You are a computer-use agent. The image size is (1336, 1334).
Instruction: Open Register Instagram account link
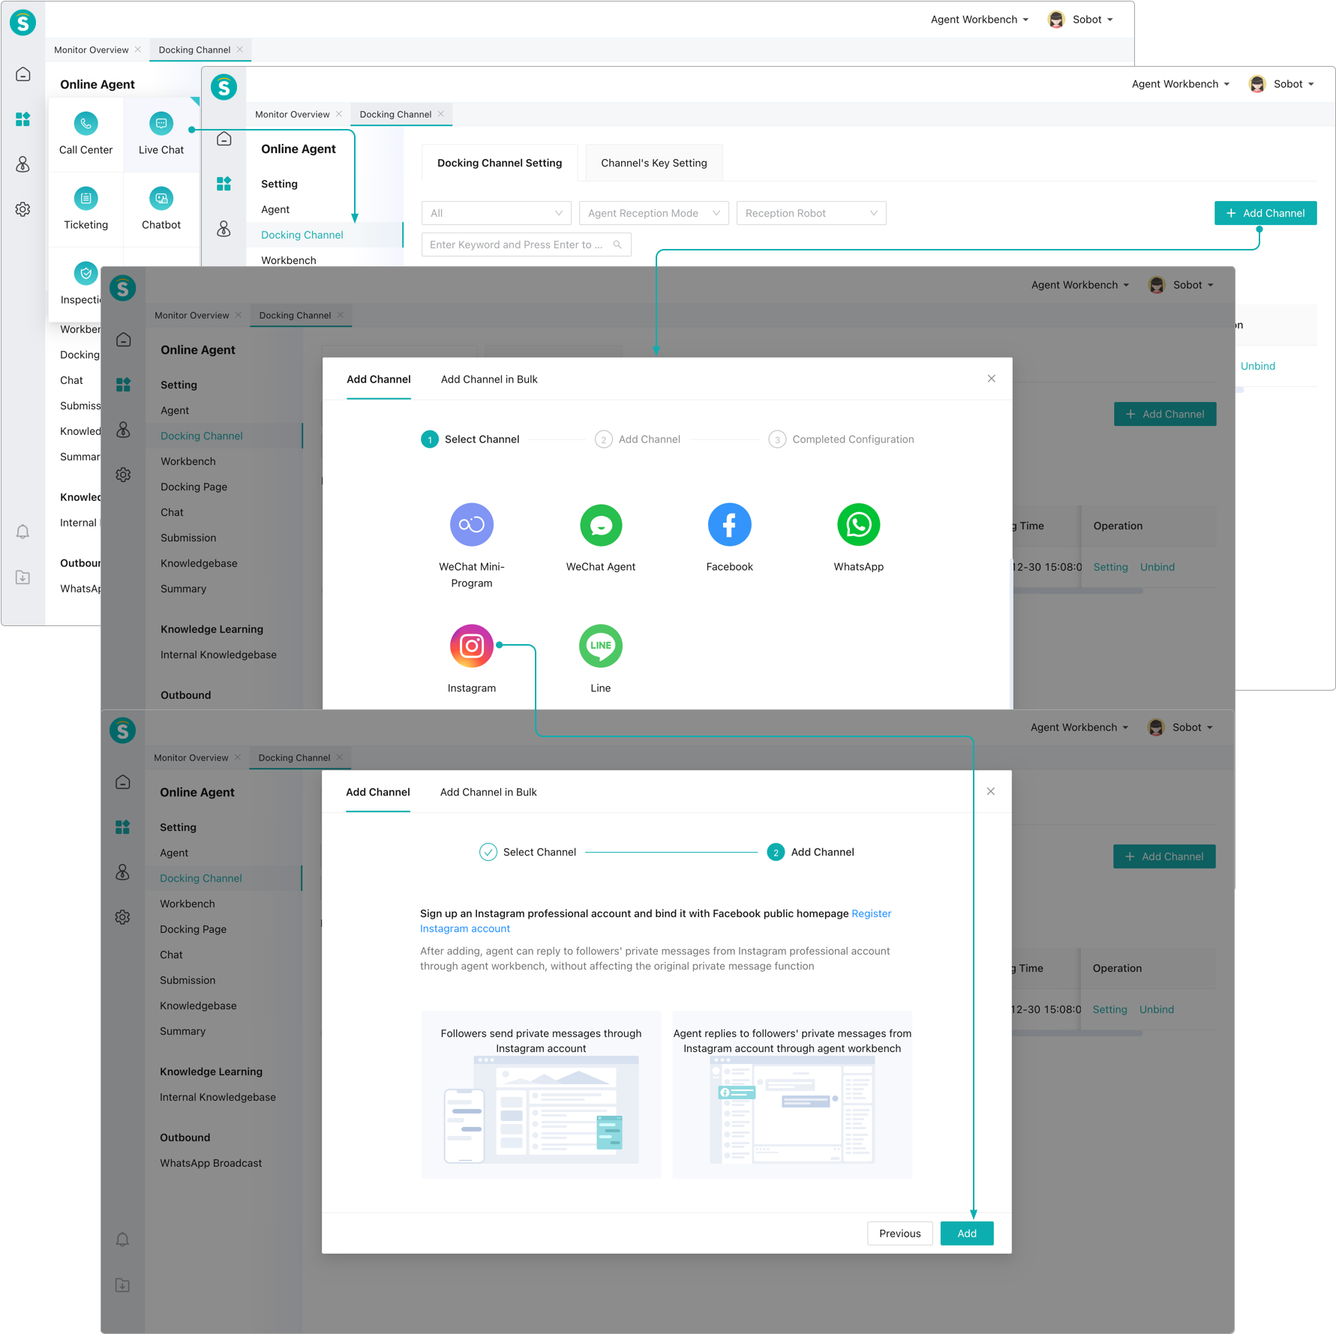[x=872, y=913]
